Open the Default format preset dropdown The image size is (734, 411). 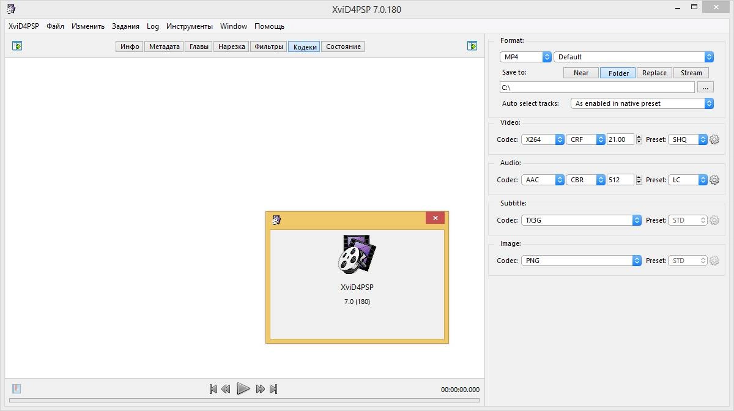(634, 57)
